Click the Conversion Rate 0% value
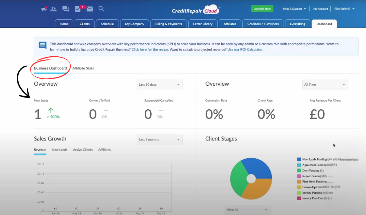 click(214, 114)
